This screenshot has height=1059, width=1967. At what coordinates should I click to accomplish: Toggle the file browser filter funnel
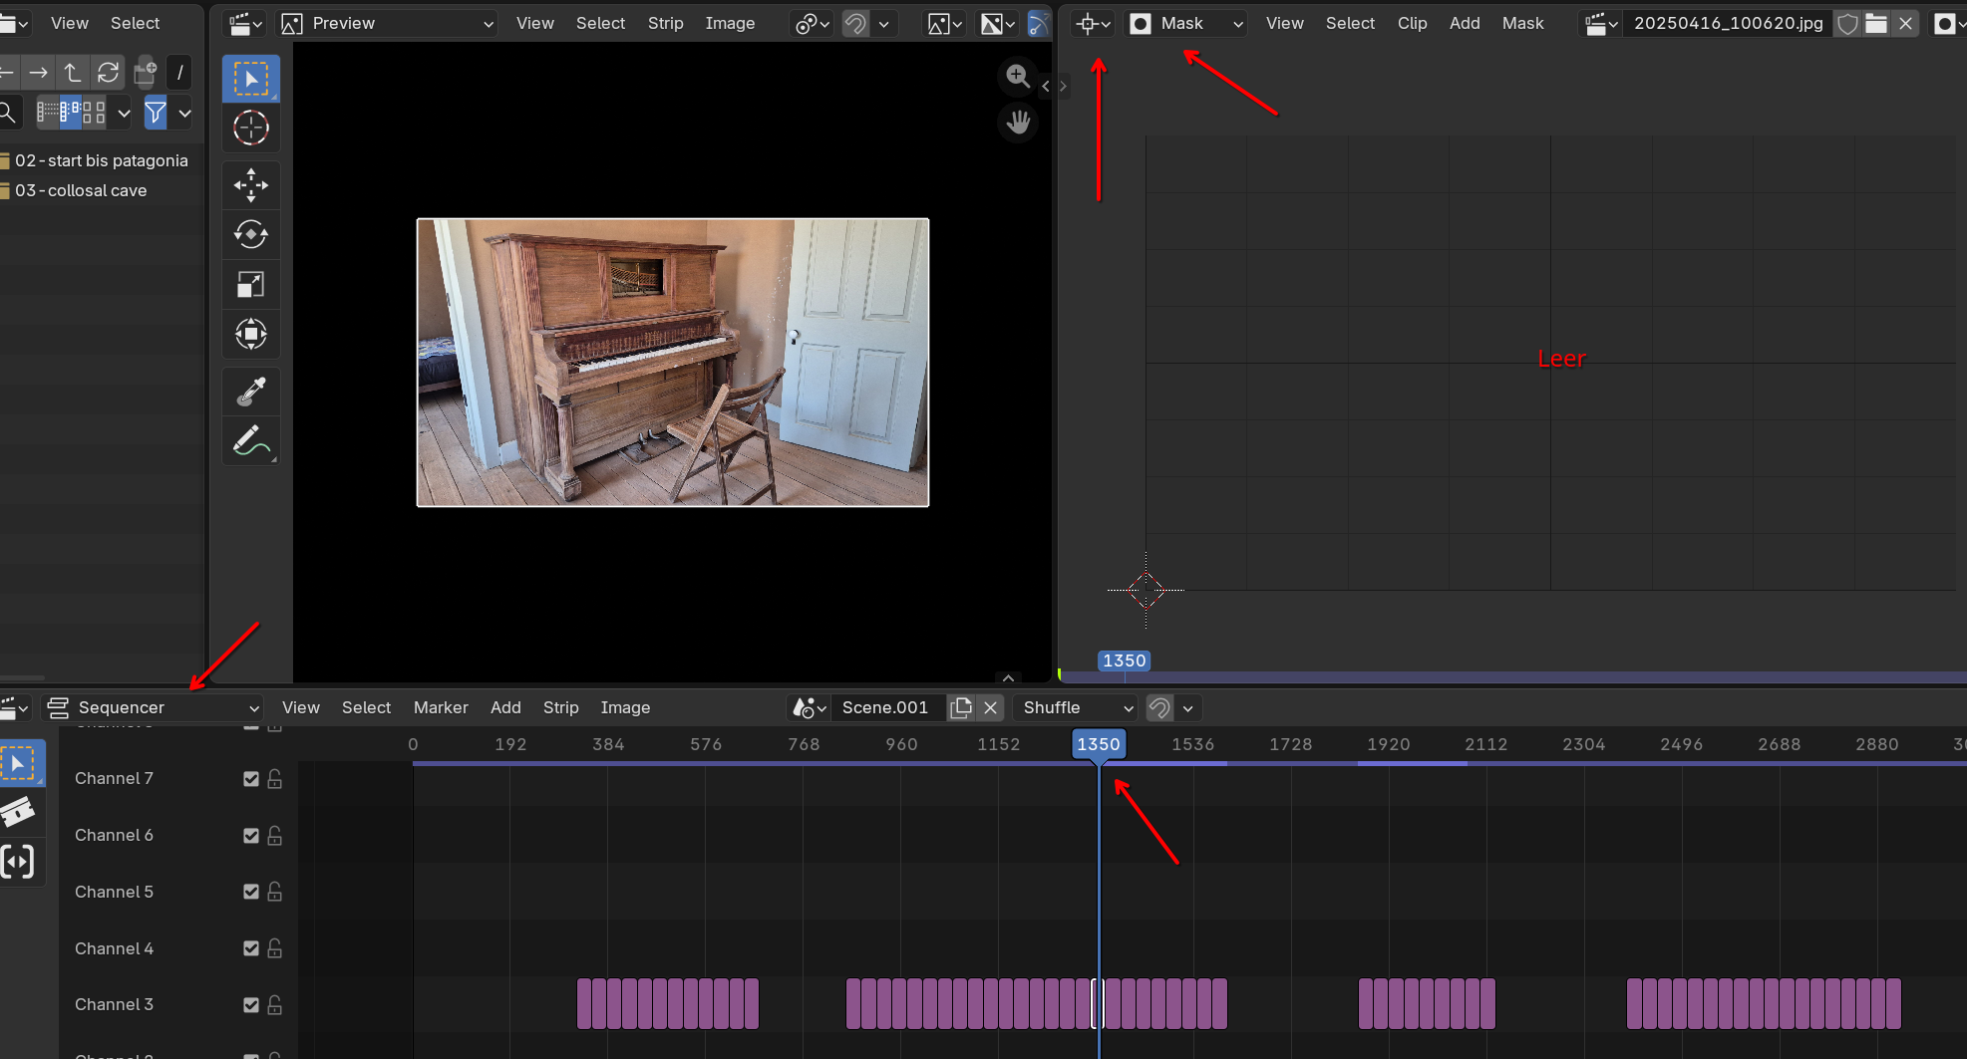(x=156, y=113)
